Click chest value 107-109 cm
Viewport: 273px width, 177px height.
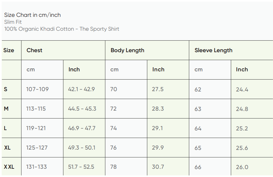tap(37, 89)
